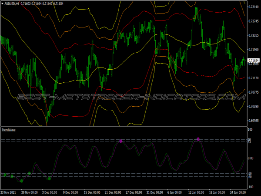261x196 pixels.
Task: Click the TrendWave level label -50
Action: (x=250, y=173)
